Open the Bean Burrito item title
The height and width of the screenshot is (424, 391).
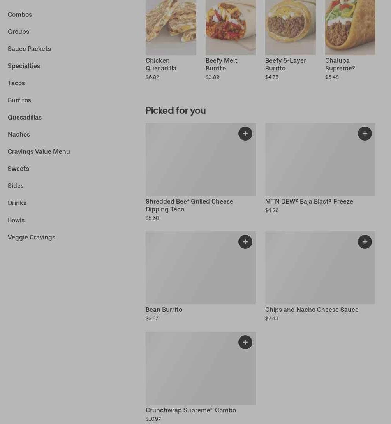[164, 310]
